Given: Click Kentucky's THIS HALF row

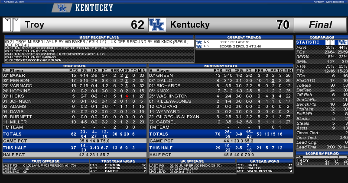Looking at the screenshot, I should [221, 148].
